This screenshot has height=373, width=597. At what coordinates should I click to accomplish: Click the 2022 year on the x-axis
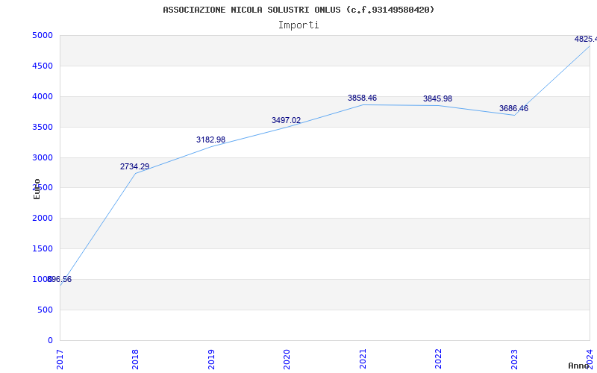[438, 358]
